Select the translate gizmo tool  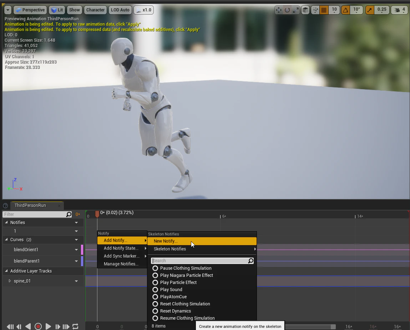tap(278, 10)
